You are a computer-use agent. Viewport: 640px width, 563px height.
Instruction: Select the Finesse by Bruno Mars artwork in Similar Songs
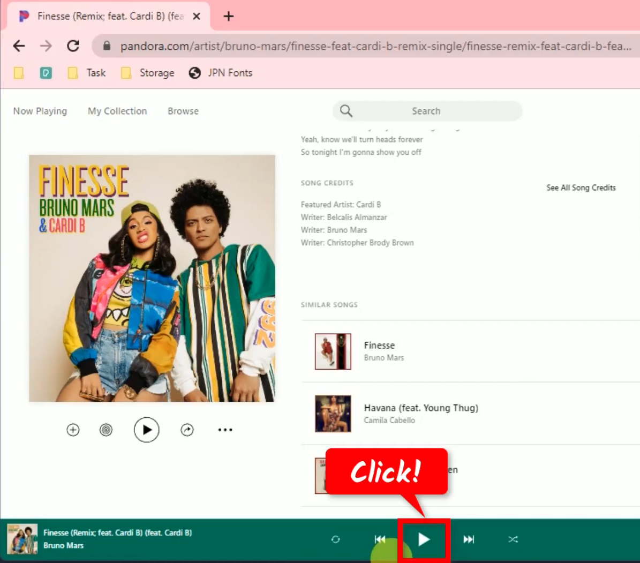pos(333,351)
